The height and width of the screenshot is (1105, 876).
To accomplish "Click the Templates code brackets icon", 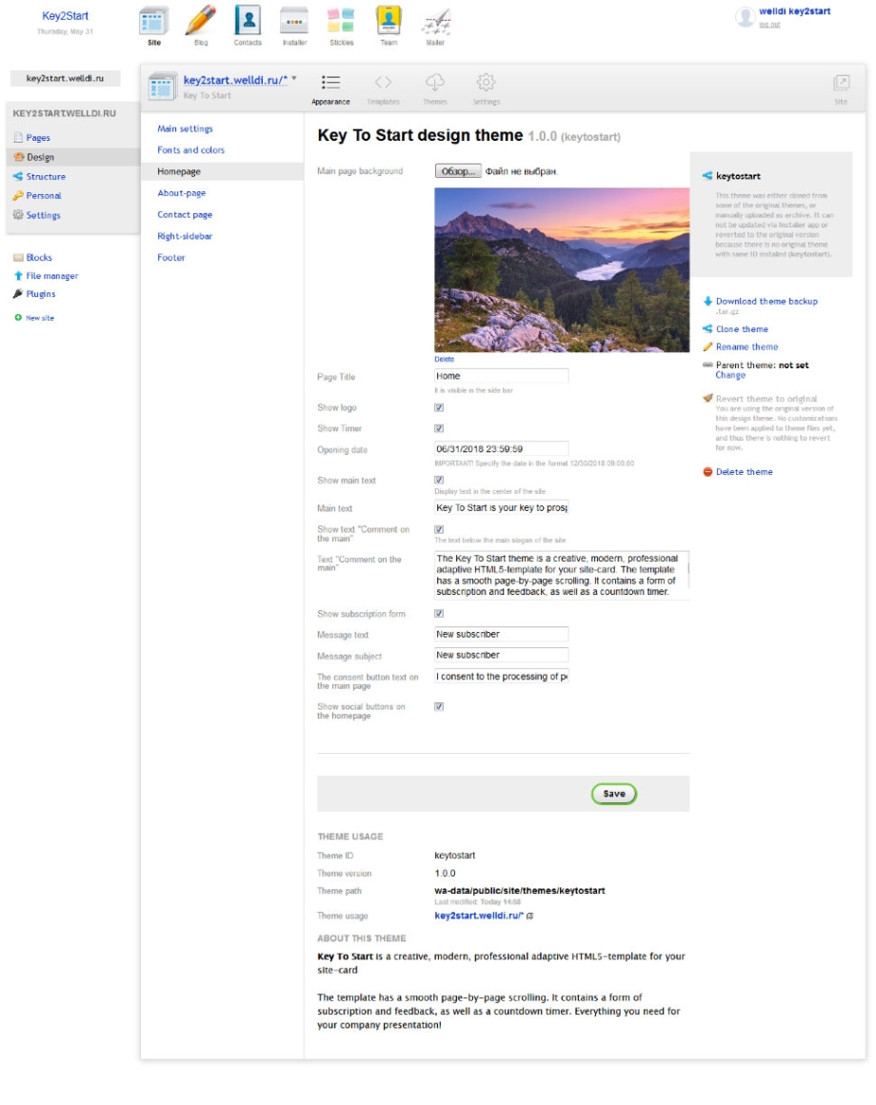I will (x=383, y=83).
